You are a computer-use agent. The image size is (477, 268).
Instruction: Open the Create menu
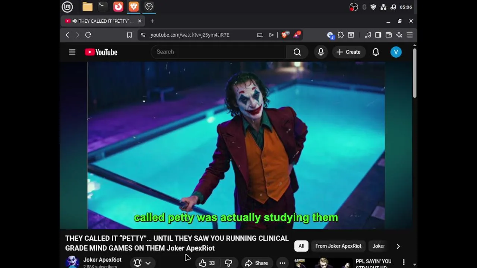tap(348, 52)
